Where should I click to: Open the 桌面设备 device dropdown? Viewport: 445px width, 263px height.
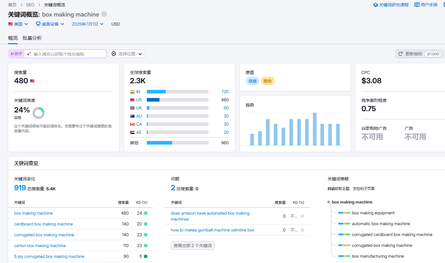point(50,24)
